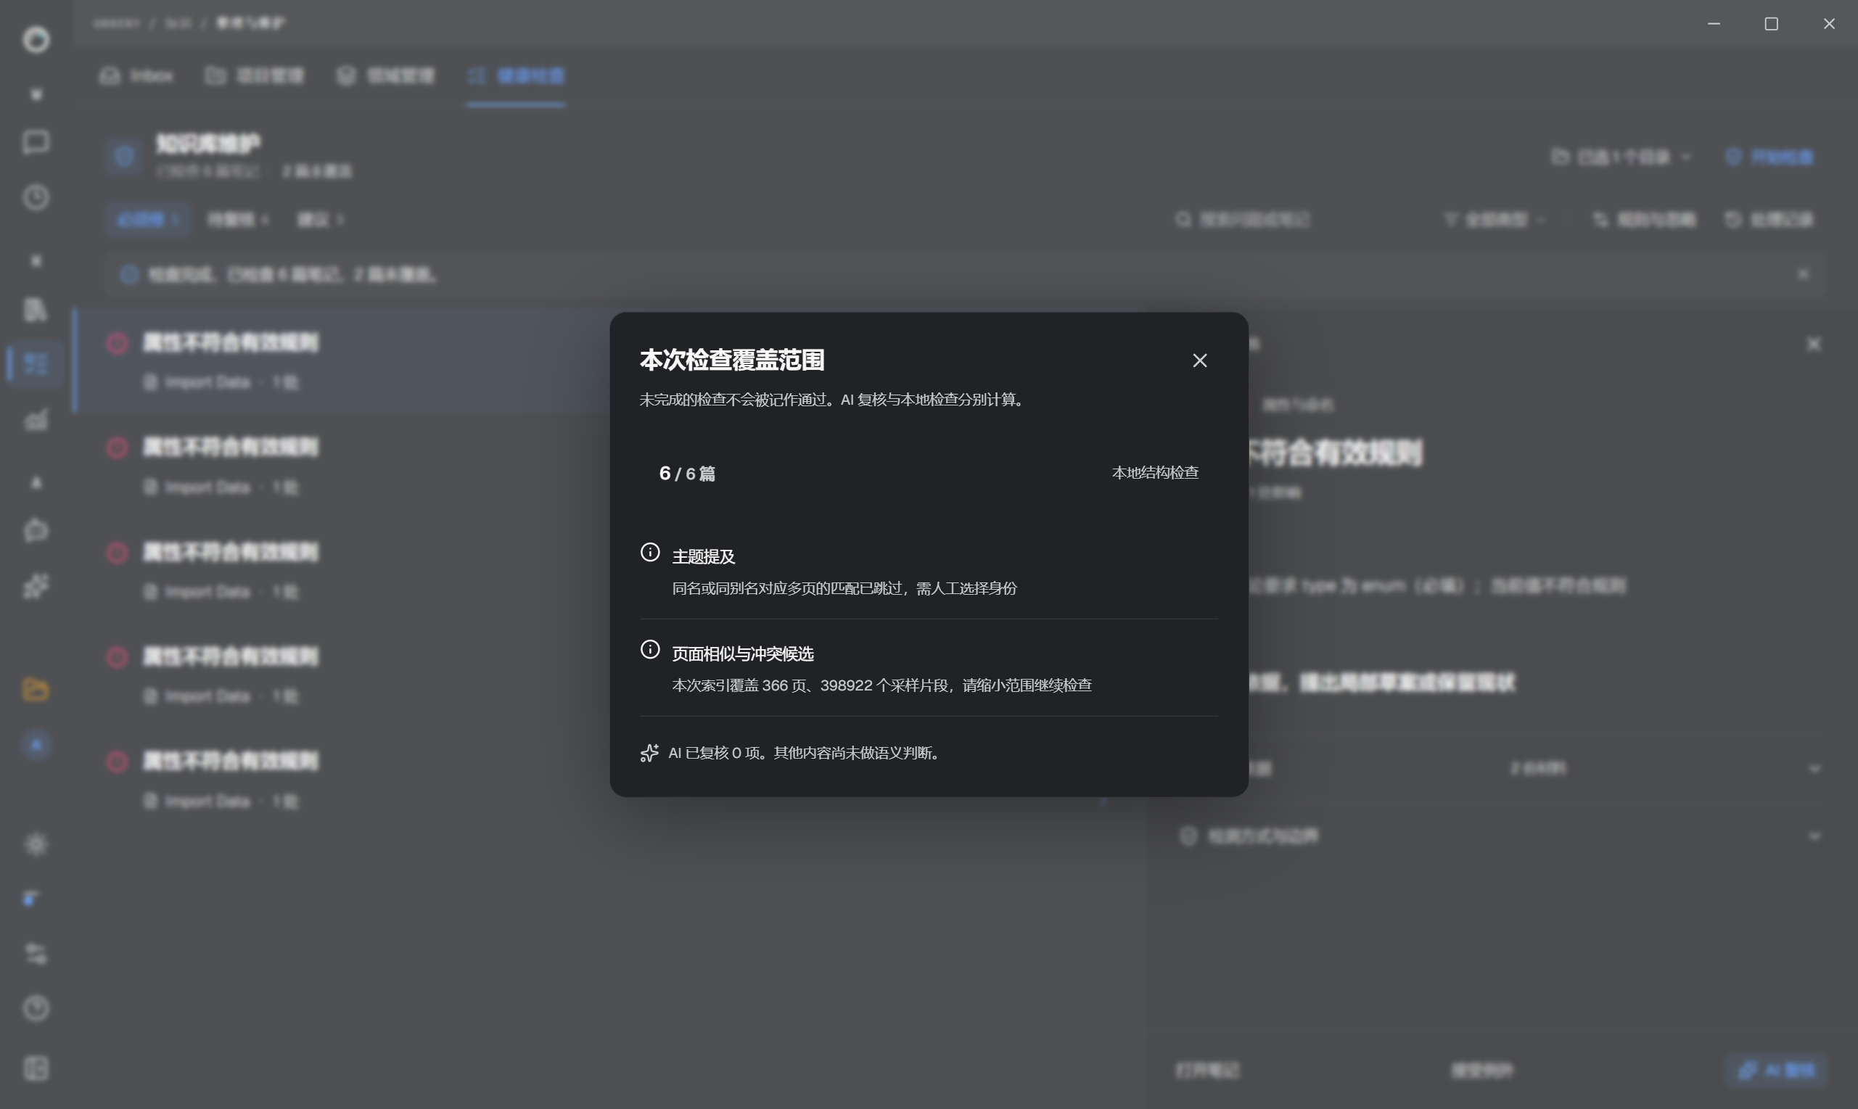
Task: Open the 全部类型 filter dropdown
Action: pyautogui.click(x=1493, y=220)
